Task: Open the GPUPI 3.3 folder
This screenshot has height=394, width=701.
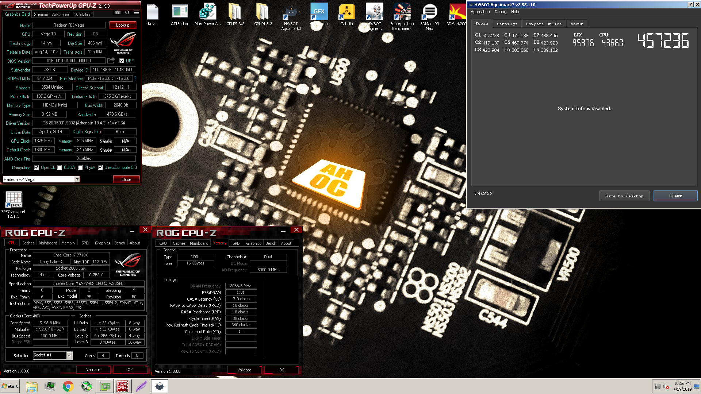Action: pos(263,15)
